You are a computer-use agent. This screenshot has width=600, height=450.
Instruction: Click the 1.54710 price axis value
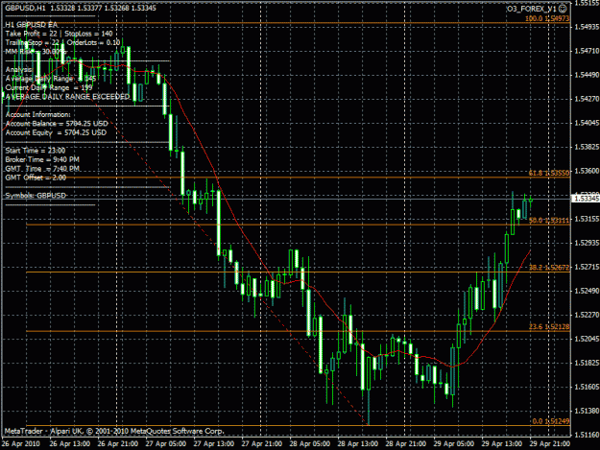pos(587,51)
